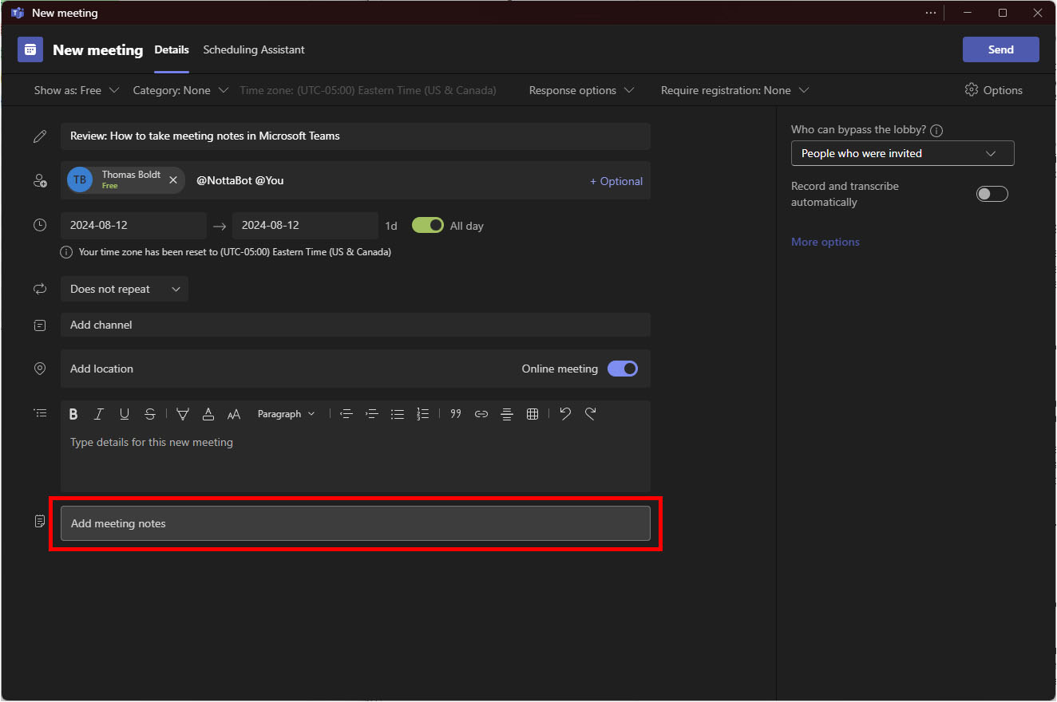This screenshot has height=702, width=1057.
Task: Click the calendar icon beside New meeting
Action: point(30,49)
